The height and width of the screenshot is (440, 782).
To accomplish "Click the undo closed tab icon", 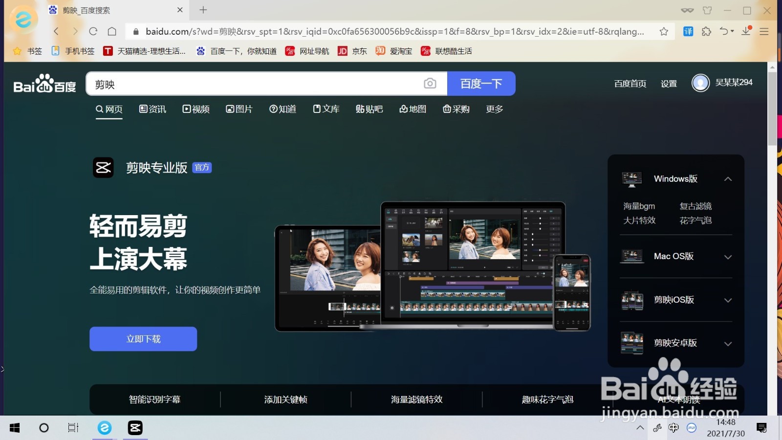I will 725,31.
